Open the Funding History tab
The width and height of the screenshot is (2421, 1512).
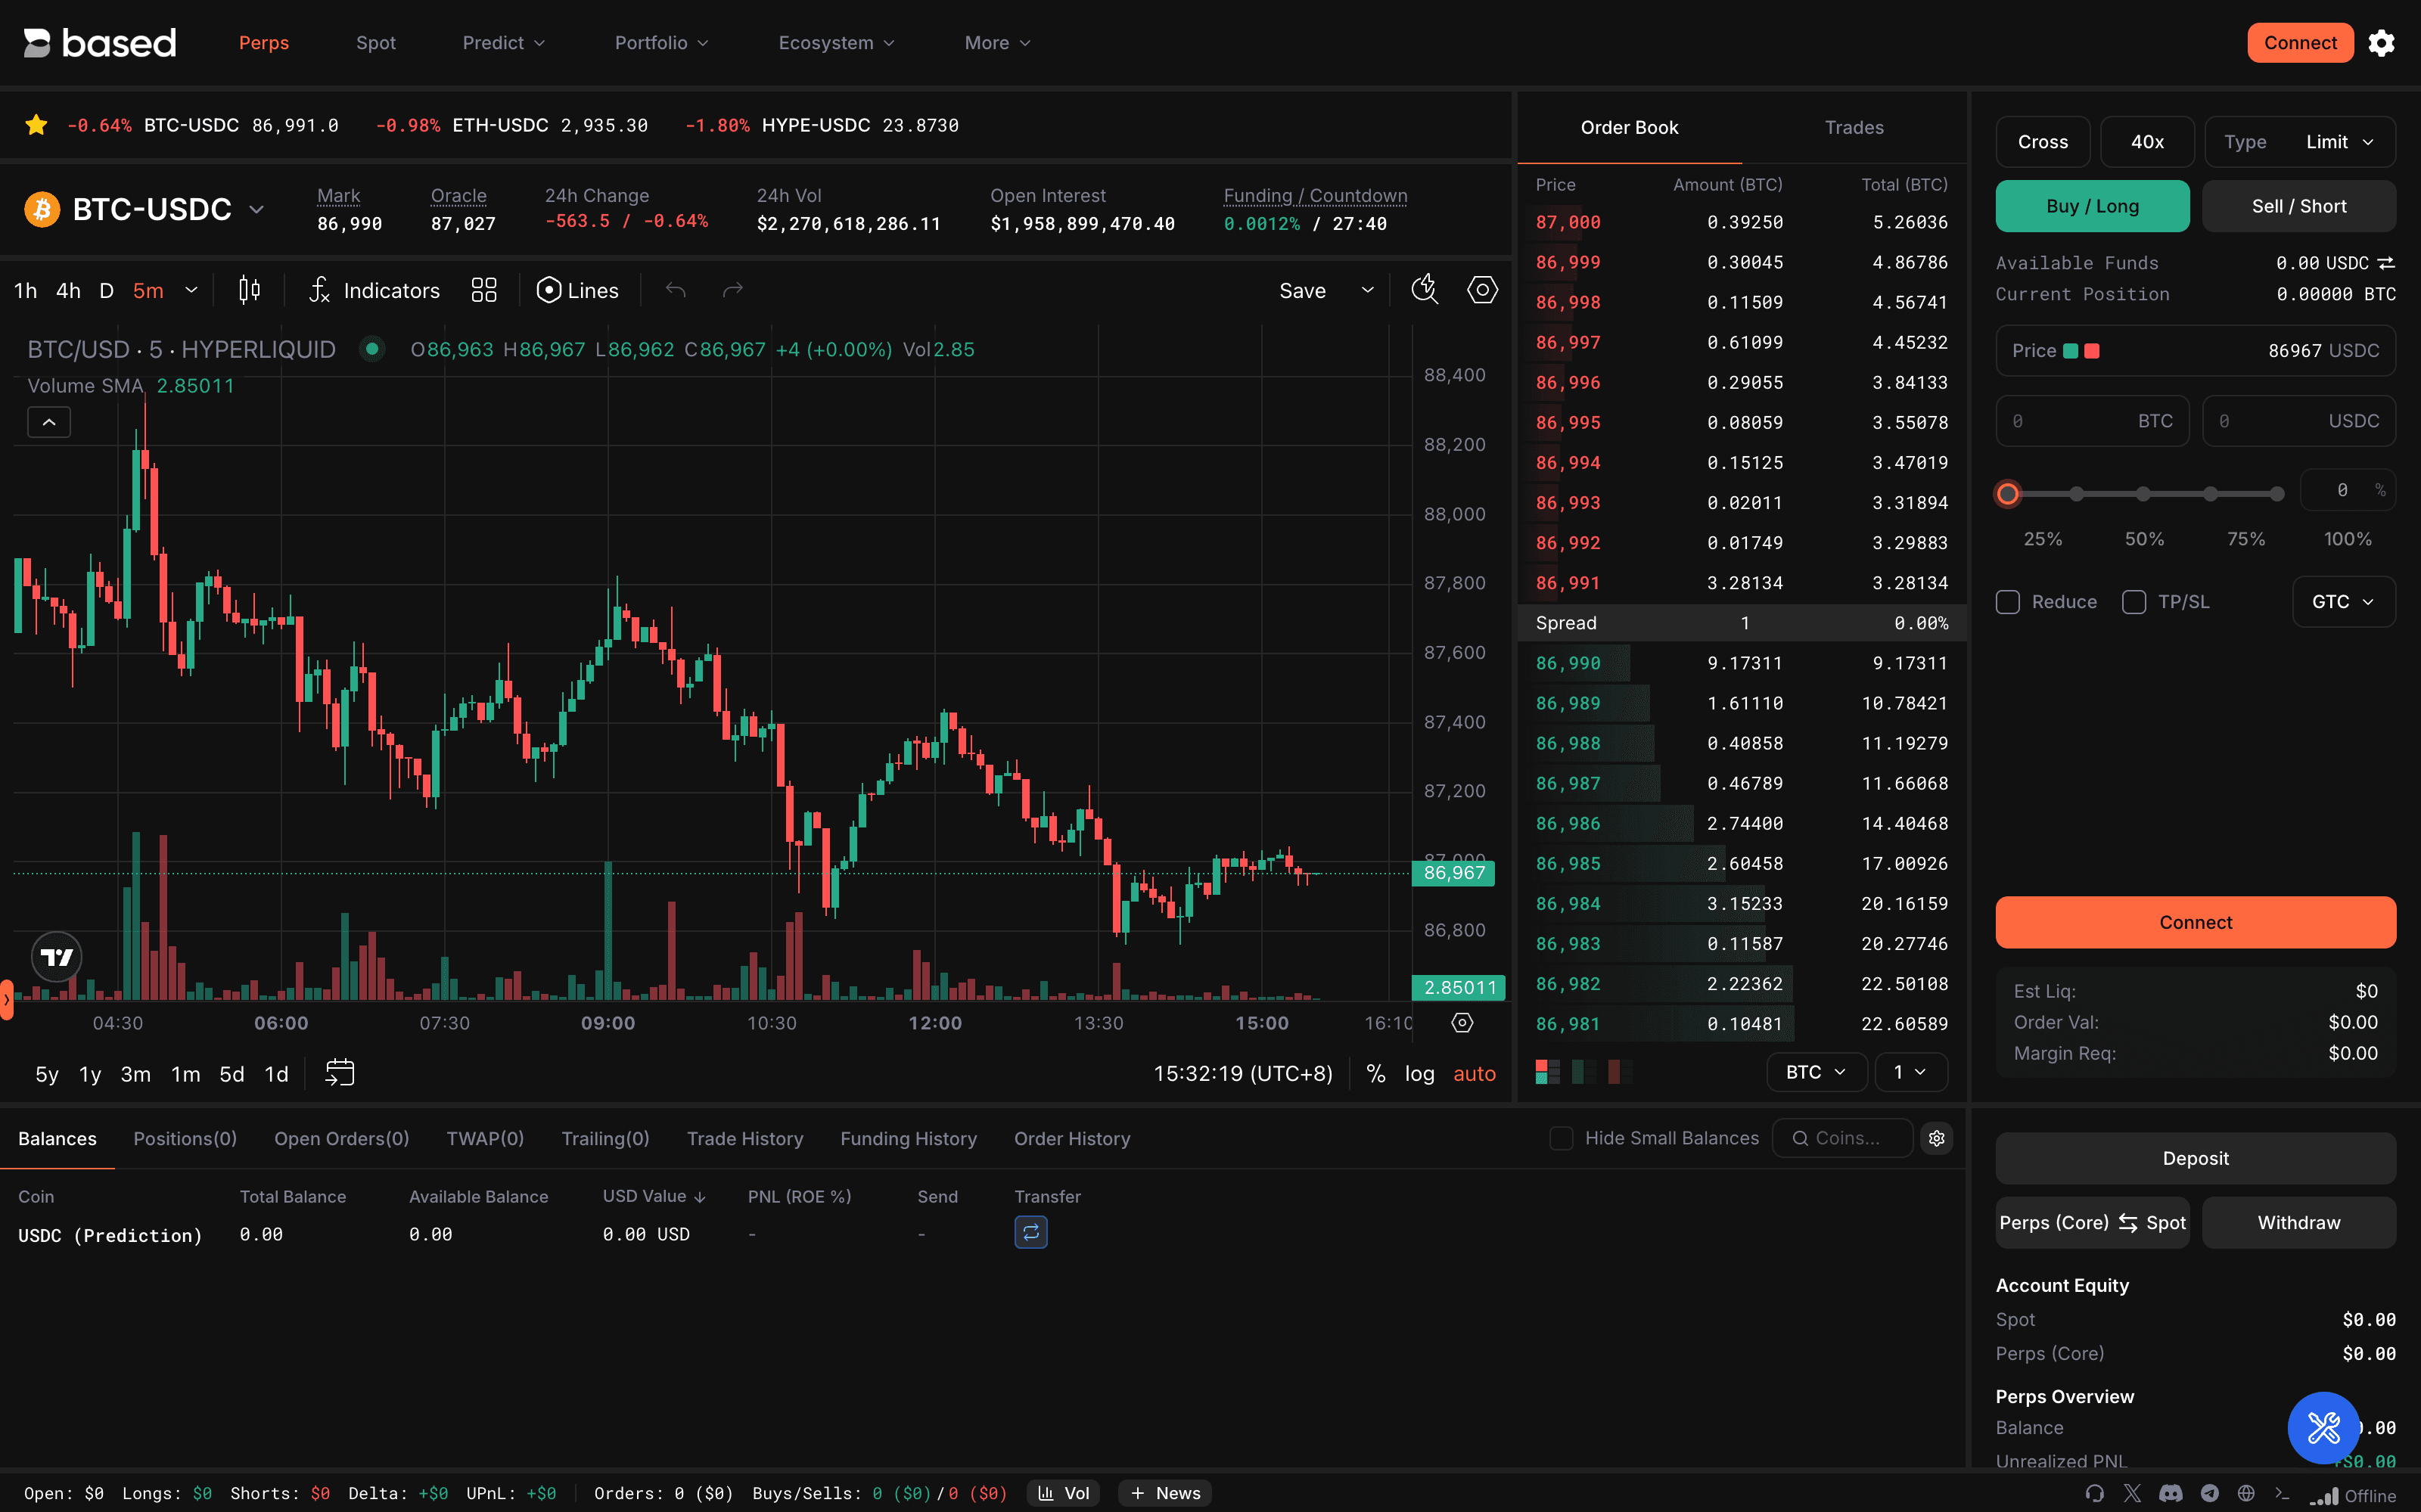pyautogui.click(x=908, y=1138)
